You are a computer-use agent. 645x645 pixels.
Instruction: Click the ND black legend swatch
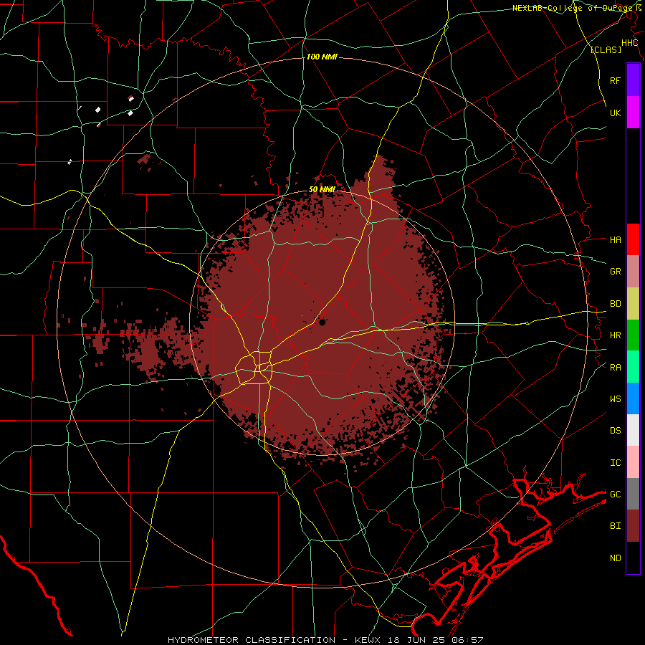[x=633, y=558]
